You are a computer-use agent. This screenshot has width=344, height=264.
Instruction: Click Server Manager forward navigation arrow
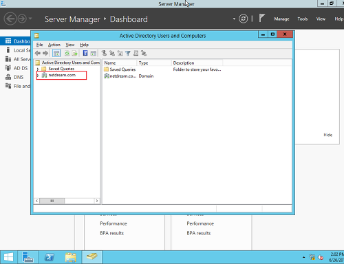point(22,19)
